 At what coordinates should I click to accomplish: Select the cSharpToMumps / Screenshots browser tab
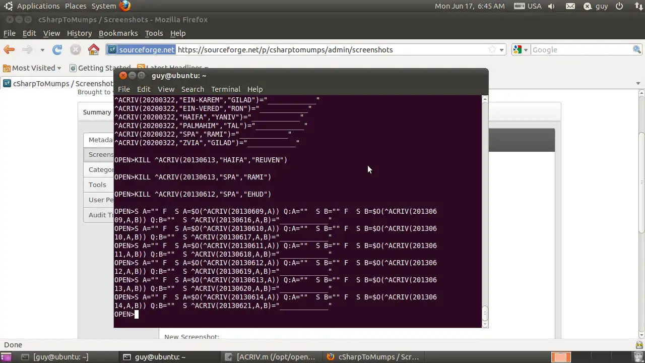click(58, 84)
